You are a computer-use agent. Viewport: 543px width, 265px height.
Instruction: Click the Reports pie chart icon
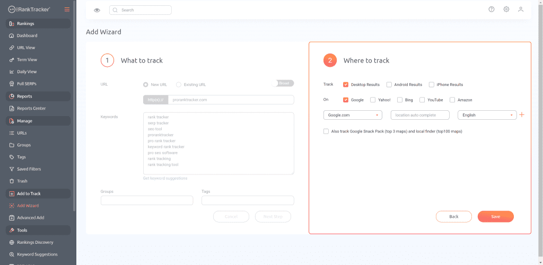point(12,96)
